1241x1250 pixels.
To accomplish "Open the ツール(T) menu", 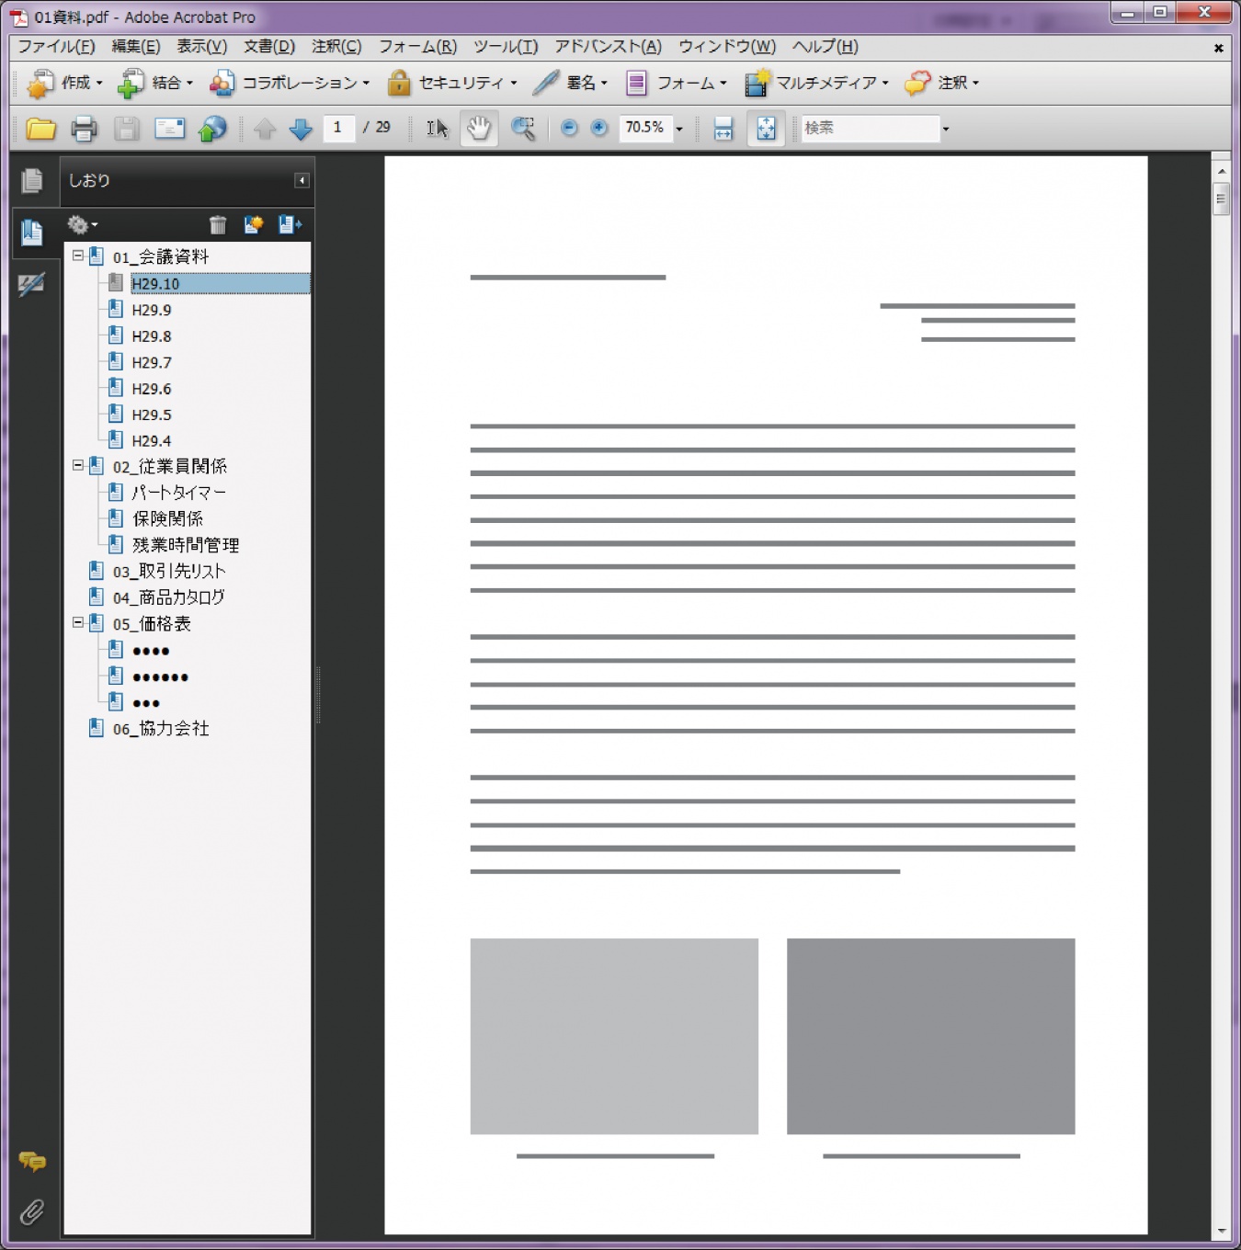I will tap(506, 47).
